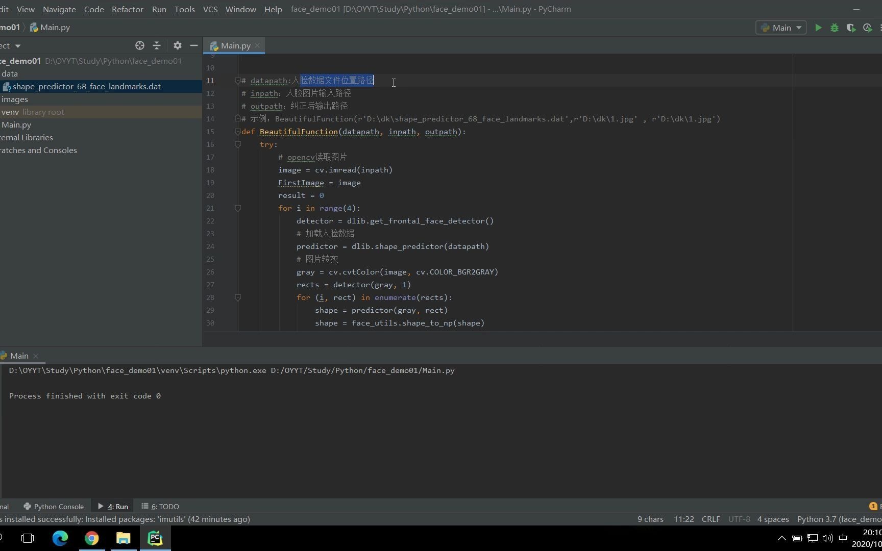882x551 pixels.
Task: Fold the for loop on line 21
Action: [237, 208]
